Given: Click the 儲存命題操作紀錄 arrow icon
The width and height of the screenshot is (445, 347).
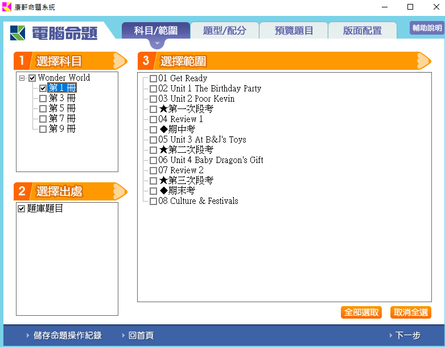Looking at the screenshot, I should (27, 336).
